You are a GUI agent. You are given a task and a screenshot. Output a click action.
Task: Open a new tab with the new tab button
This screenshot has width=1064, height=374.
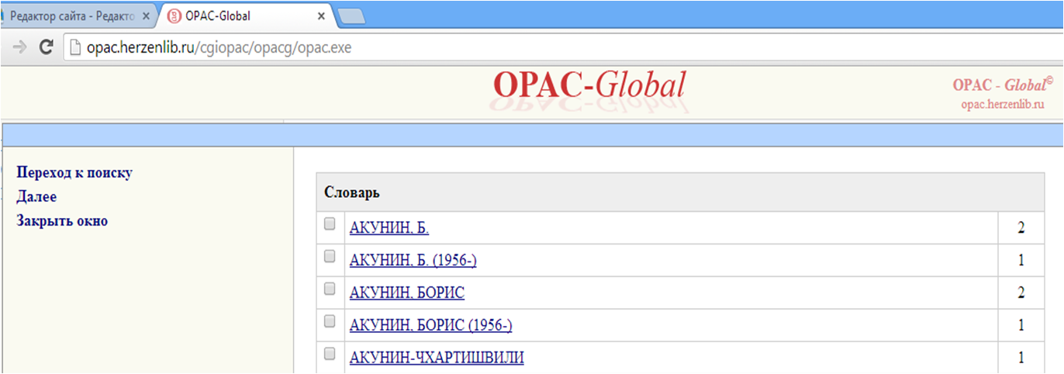351,16
